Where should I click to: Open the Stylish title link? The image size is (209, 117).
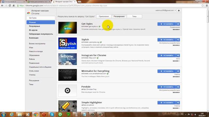(x=85, y=40)
